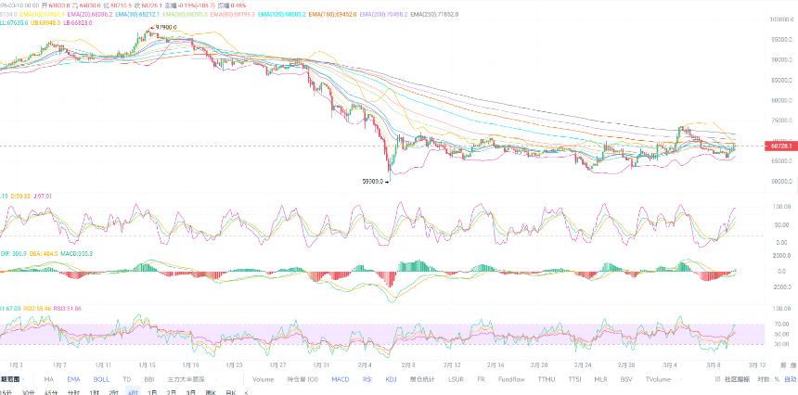Image resolution: width=798 pixels, height=395 pixels.
Task: Select the 30分 timeframe tab
Action: 29,392
